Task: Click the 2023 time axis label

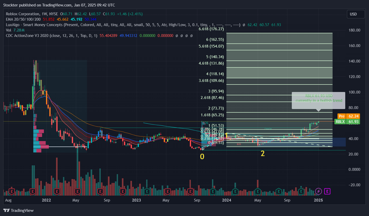Action: 136,200
